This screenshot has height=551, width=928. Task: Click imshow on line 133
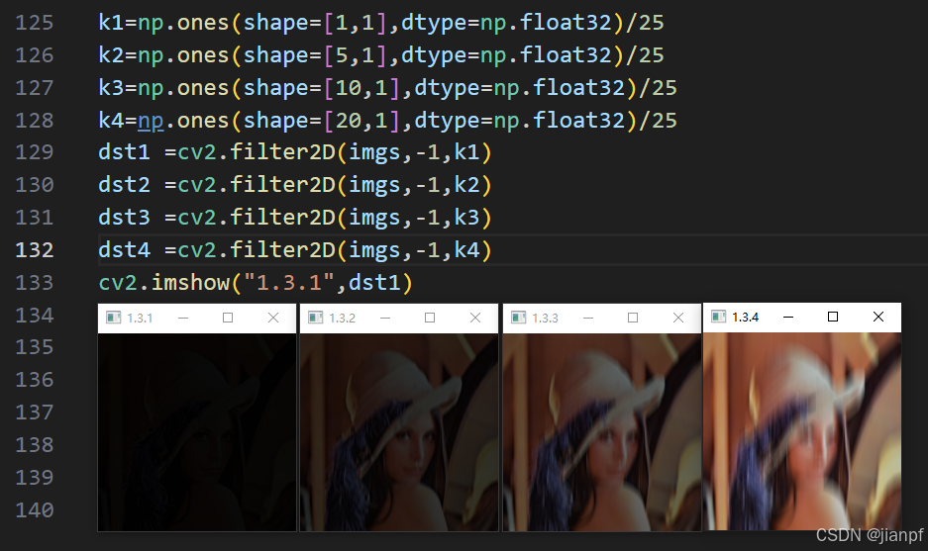(x=190, y=282)
